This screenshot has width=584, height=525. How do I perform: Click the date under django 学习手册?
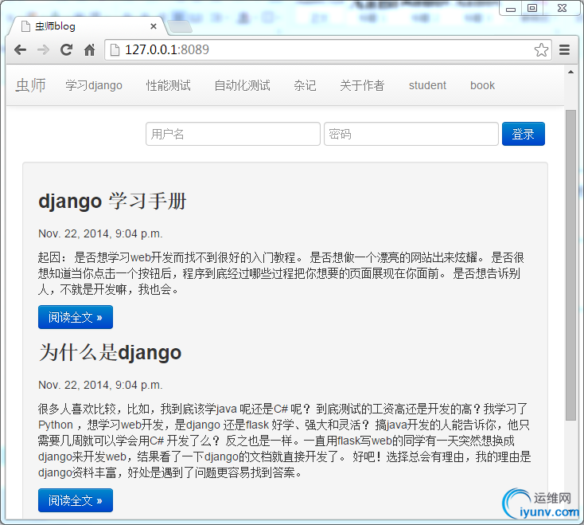pos(100,233)
